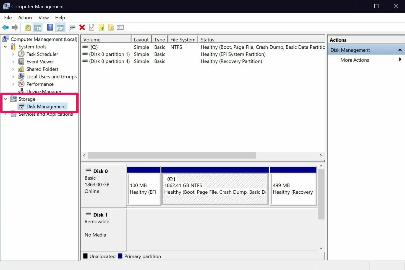The width and height of the screenshot is (405, 270).
Task: Click the Task Scheduler tree label
Action: click(42, 54)
